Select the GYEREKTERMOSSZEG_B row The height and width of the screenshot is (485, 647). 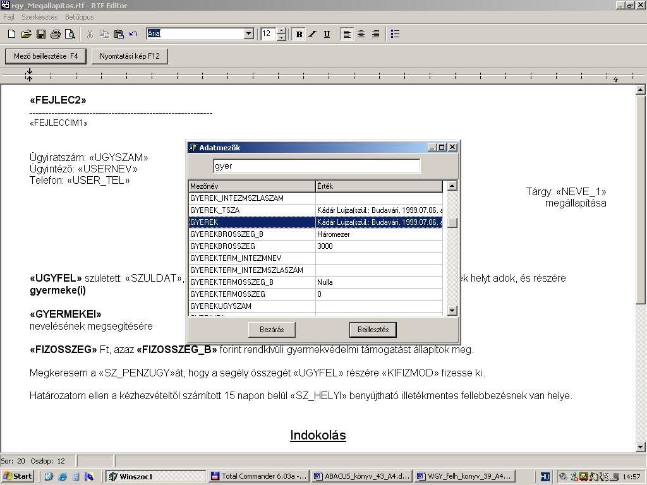[x=316, y=282]
